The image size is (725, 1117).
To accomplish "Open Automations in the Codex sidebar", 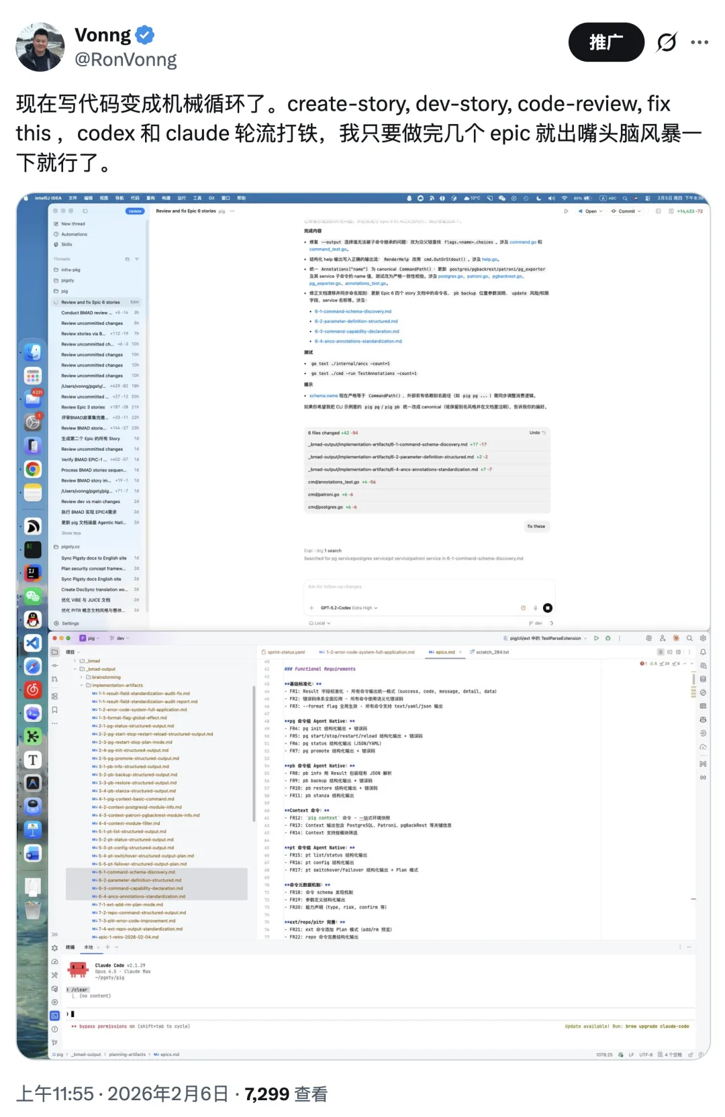I will (x=74, y=234).
